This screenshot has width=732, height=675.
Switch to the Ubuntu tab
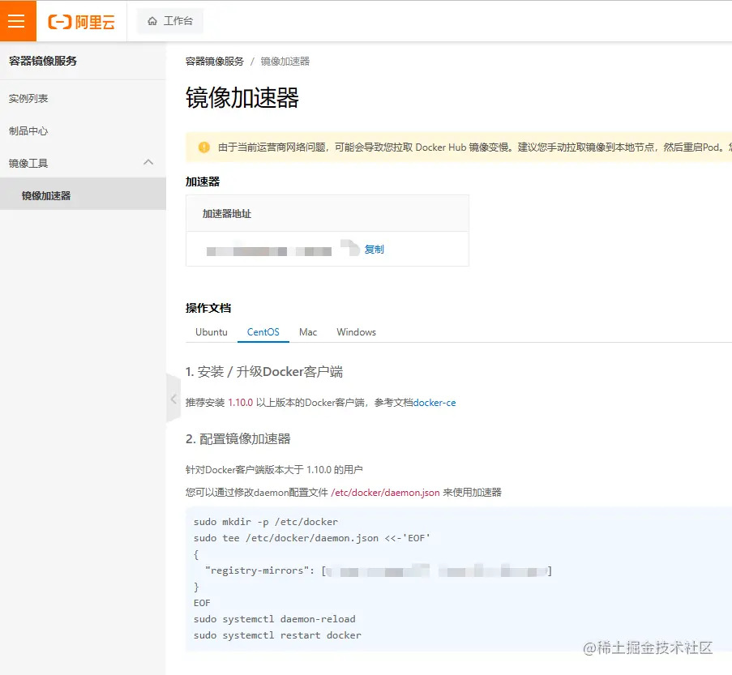click(212, 332)
